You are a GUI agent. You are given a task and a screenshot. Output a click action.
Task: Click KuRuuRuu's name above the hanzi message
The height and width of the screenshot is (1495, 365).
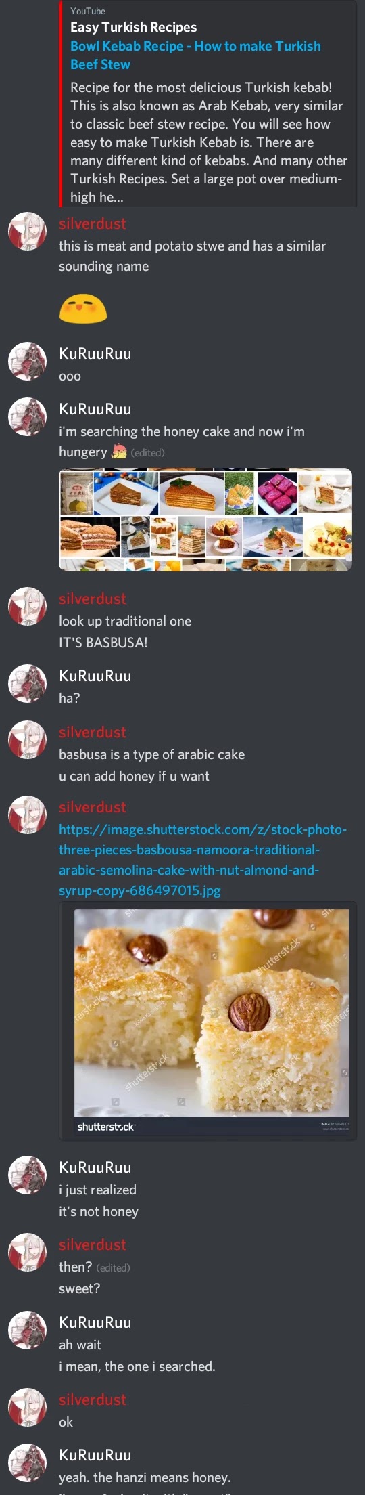point(95,1455)
